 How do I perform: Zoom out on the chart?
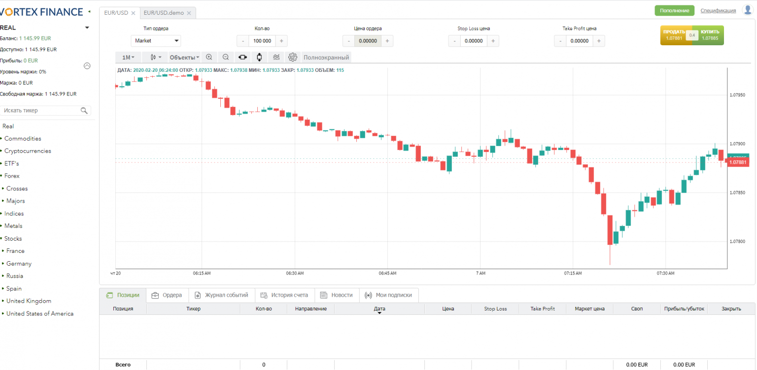[226, 57]
